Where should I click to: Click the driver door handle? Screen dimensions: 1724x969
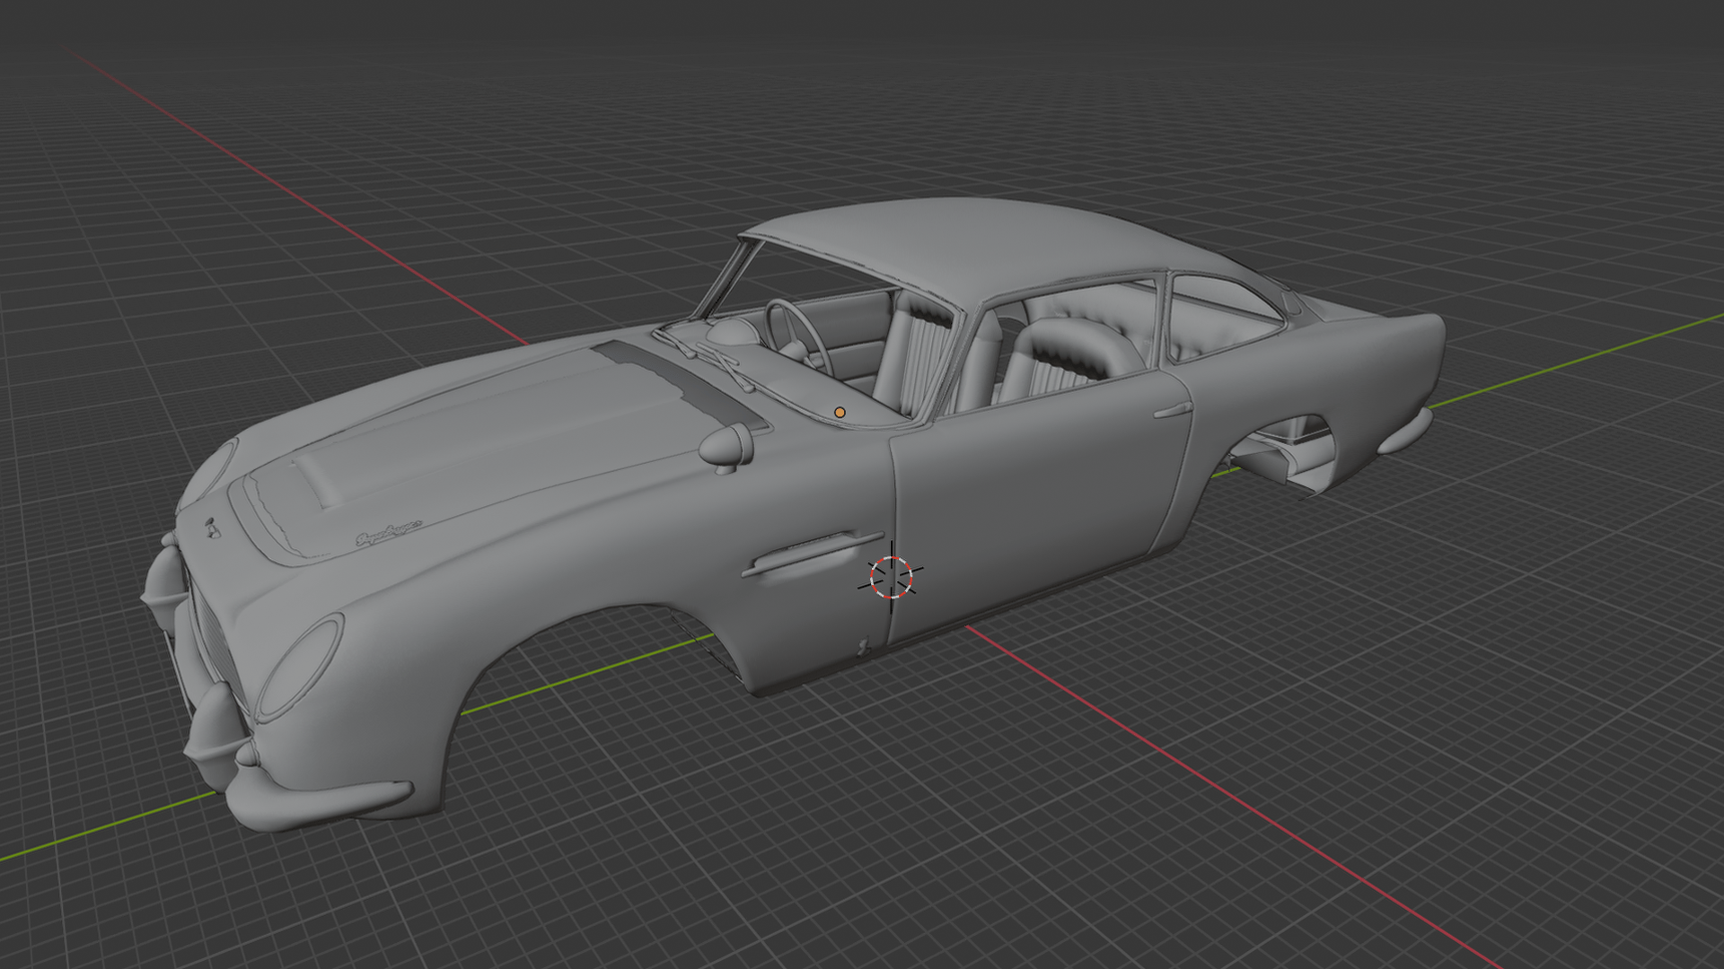tap(1173, 412)
